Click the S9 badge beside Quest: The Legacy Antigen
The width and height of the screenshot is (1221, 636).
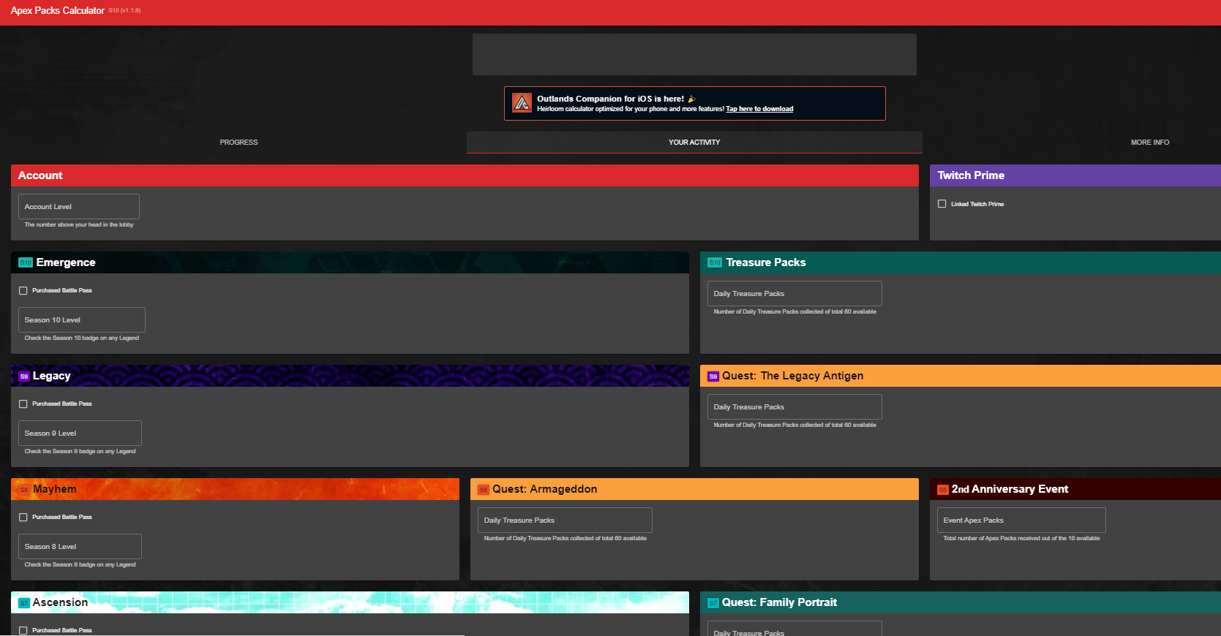tap(713, 376)
